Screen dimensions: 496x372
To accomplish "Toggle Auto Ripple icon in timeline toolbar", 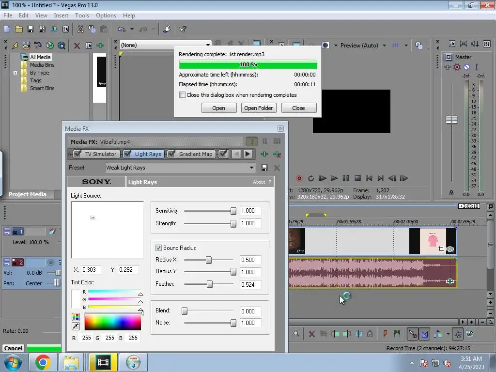I will (438, 334).
